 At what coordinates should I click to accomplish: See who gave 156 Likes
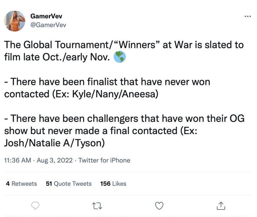pyautogui.click(x=113, y=183)
